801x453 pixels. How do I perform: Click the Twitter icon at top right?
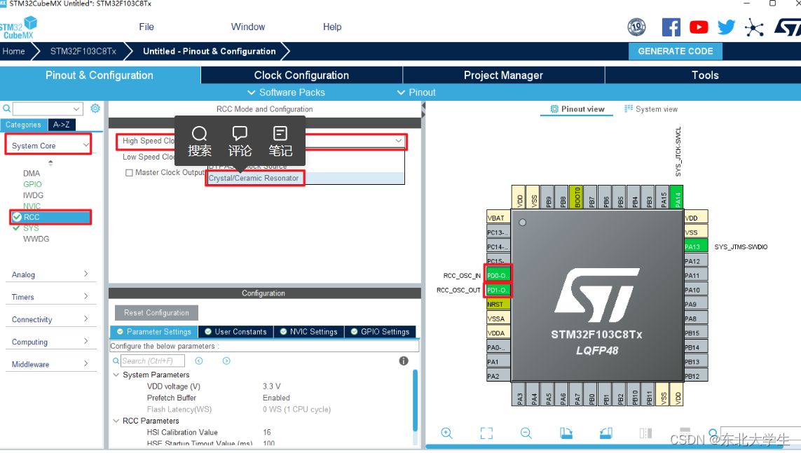(x=726, y=27)
